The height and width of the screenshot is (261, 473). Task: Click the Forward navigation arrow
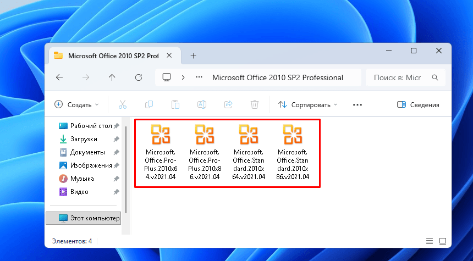coord(86,77)
